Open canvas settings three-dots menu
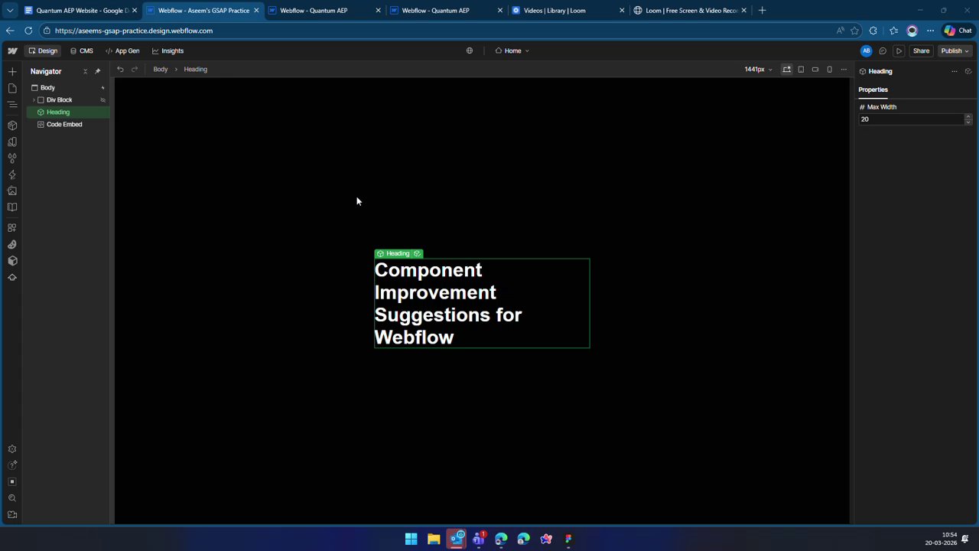The width and height of the screenshot is (979, 551). [x=844, y=69]
